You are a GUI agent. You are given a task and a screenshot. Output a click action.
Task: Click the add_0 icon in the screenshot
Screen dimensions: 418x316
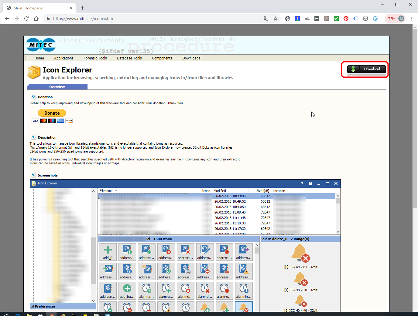click(x=108, y=252)
